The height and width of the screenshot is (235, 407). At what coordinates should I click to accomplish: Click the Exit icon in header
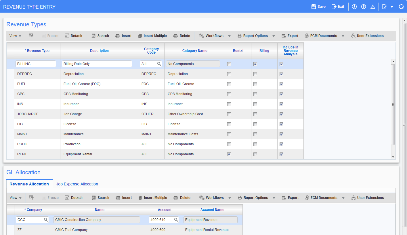[334, 7]
